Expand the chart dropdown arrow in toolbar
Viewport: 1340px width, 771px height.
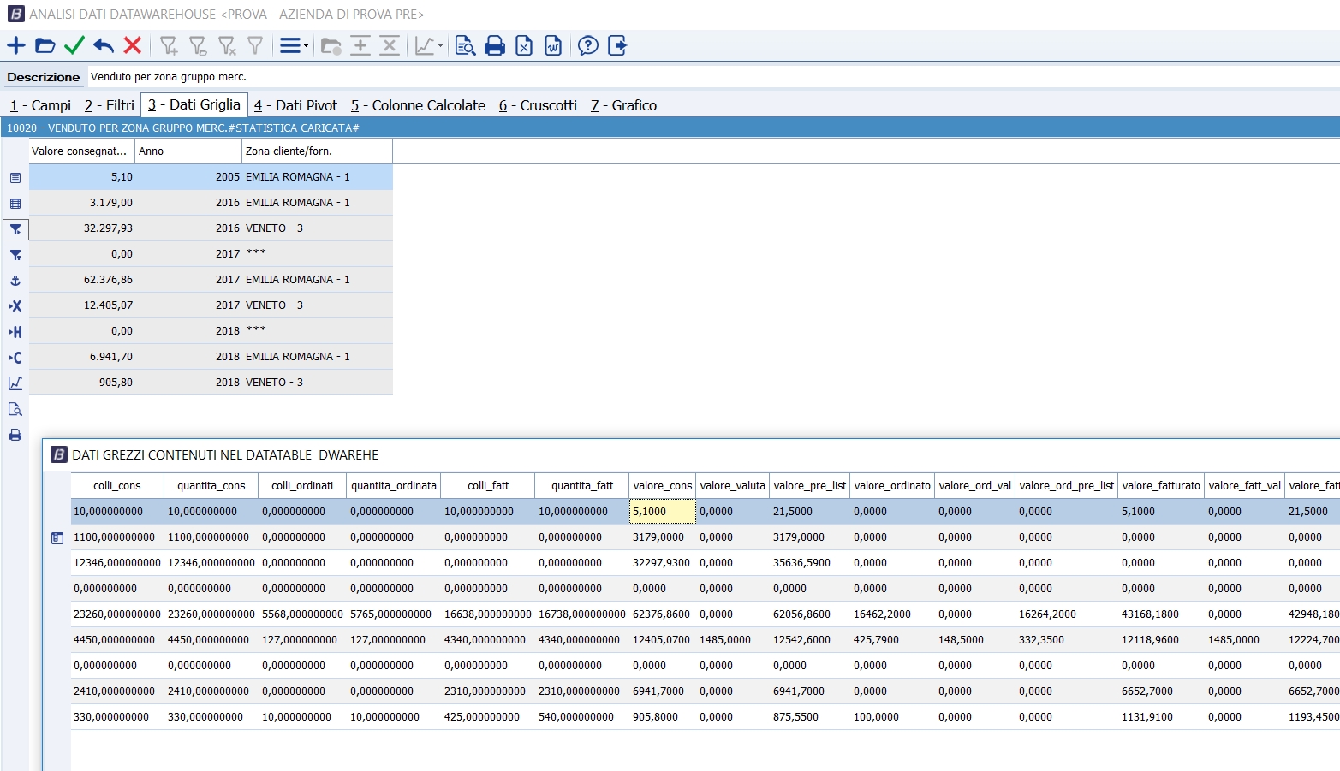coord(441,46)
